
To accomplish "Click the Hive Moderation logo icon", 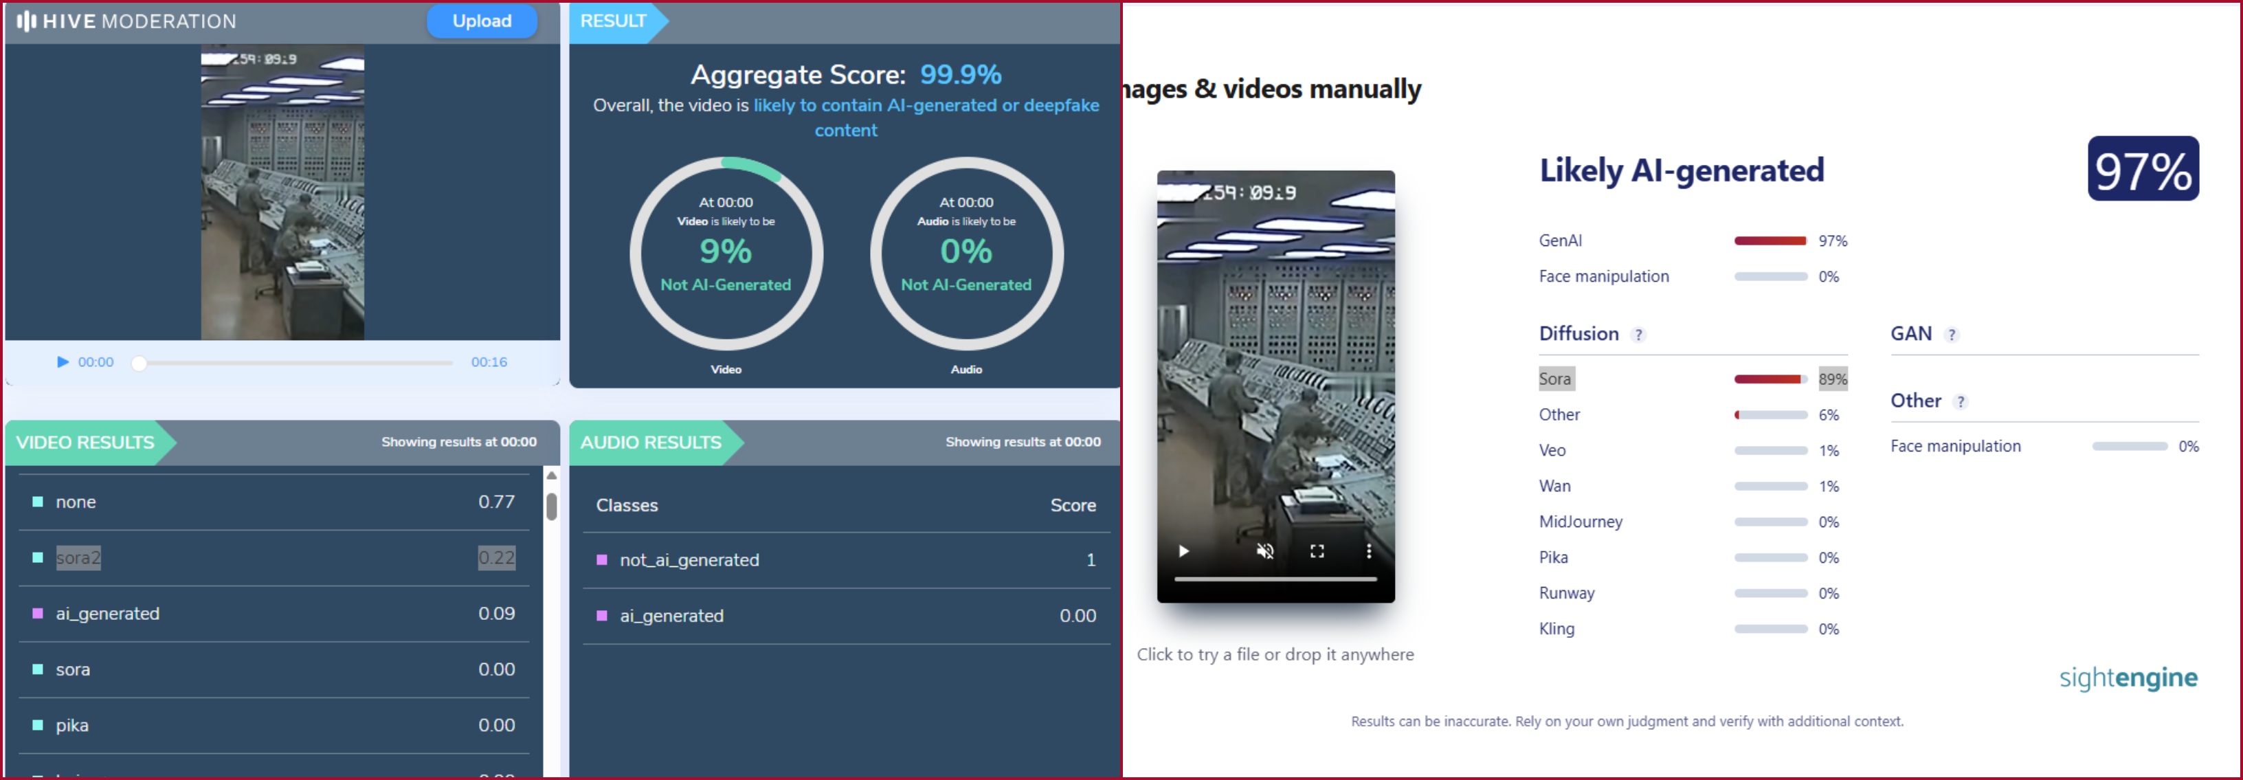I will [26, 21].
